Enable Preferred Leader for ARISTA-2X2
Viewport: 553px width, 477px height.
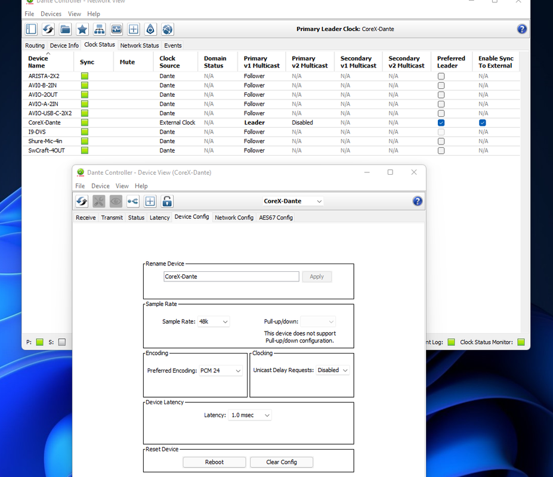[441, 76]
